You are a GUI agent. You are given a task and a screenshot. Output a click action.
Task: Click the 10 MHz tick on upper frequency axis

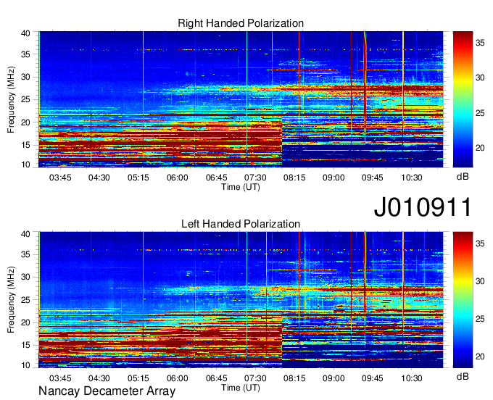(x=25, y=164)
